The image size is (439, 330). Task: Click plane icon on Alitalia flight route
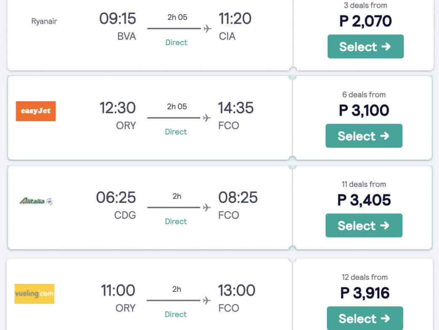tap(206, 207)
